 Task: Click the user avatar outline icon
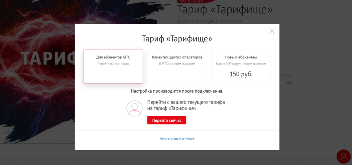click(134, 108)
